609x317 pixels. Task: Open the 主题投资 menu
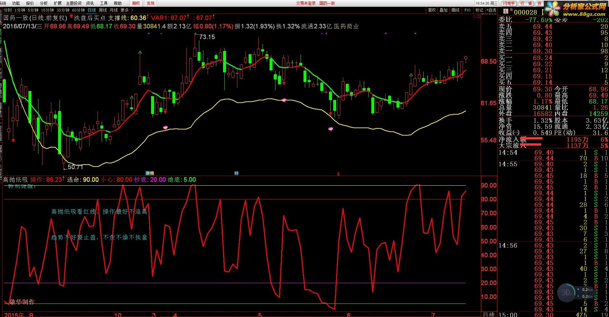[x=74, y=3]
